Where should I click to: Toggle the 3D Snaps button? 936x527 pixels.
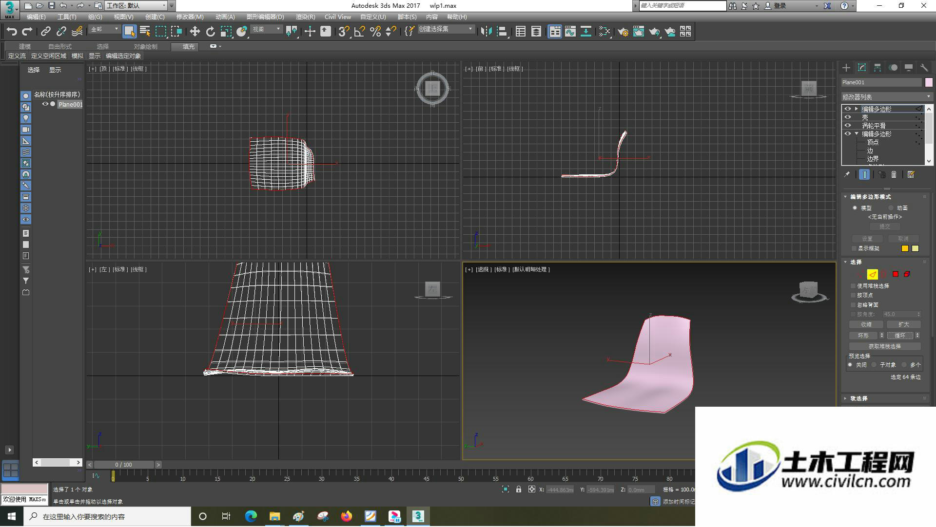coord(343,32)
